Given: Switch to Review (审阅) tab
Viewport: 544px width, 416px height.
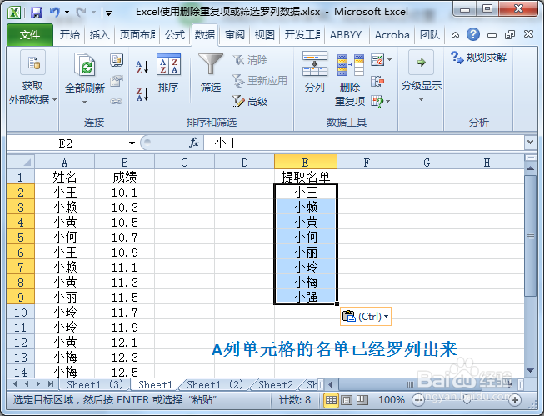Looking at the screenshot, I should 235,35.
